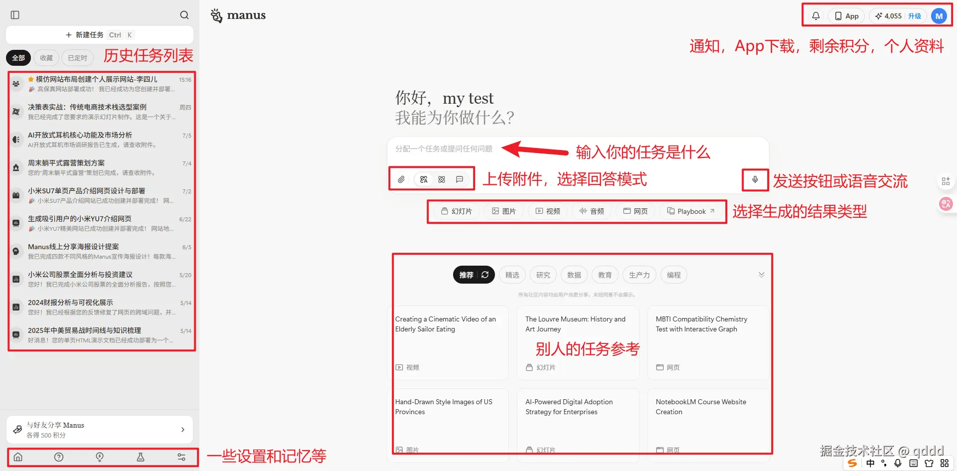The image size is (957, 471).
Task: Open help via the question mark icon
Action: (59, 457)
